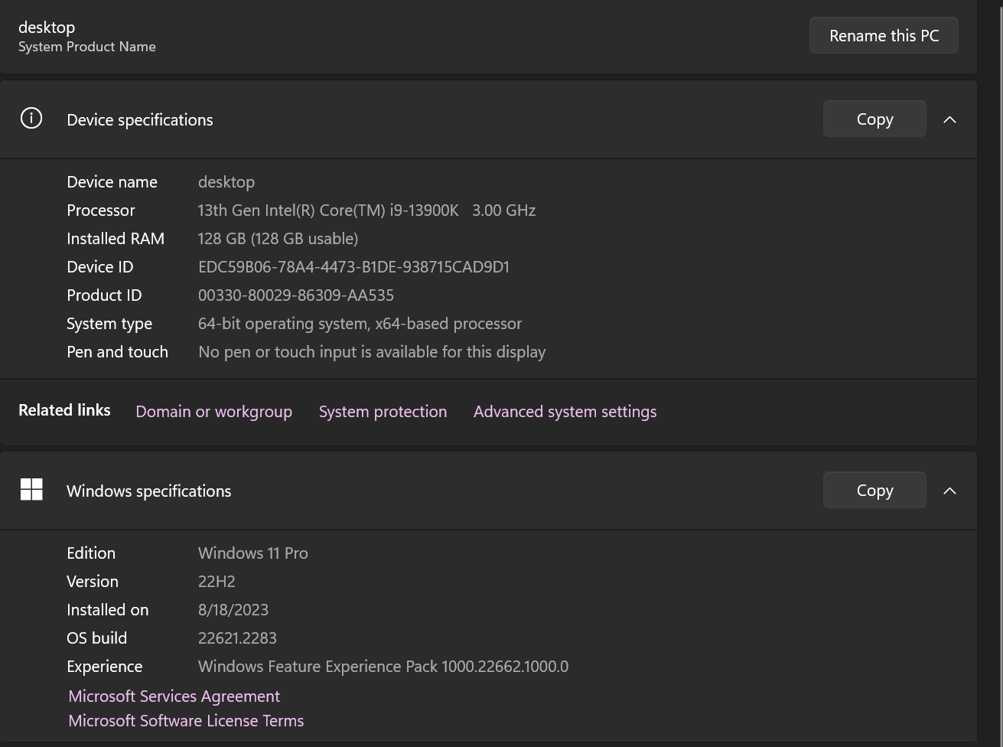
Task: Click the Device name value desktop
Action: 226,182
